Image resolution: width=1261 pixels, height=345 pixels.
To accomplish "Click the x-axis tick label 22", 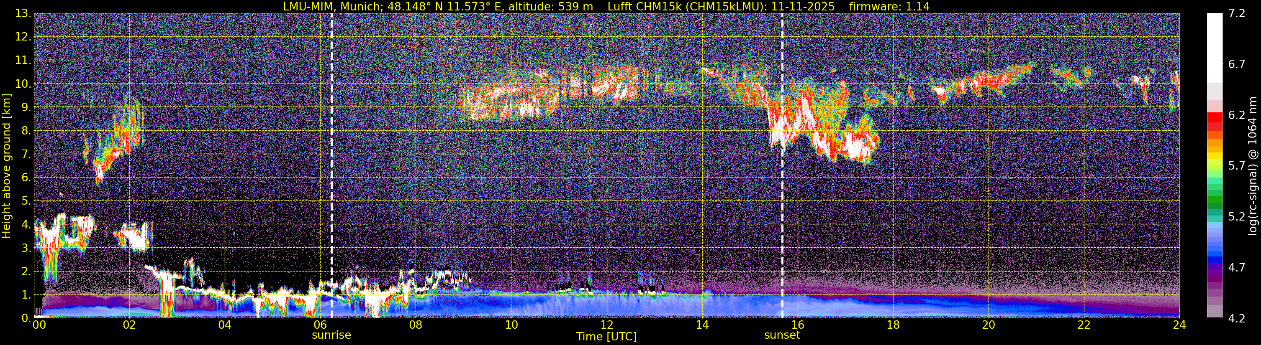I will (1084, 325).
